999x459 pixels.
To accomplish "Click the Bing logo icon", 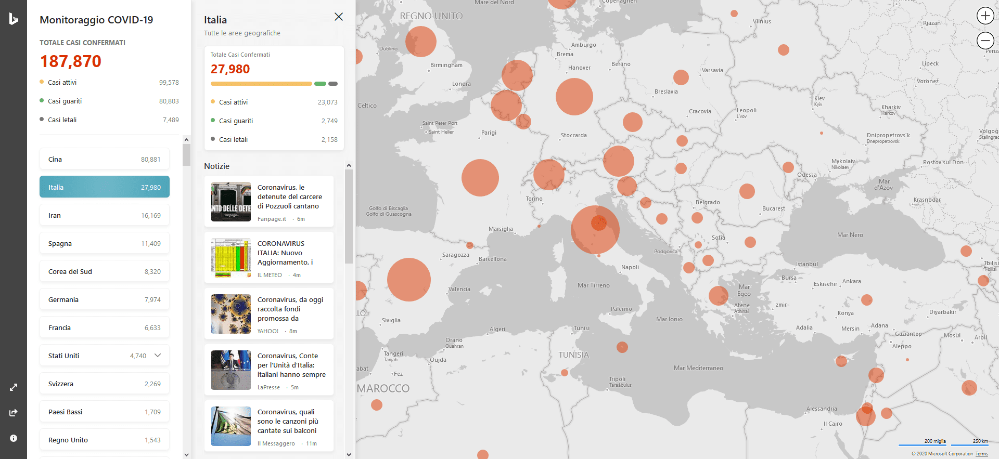I will tap(14, 19).
